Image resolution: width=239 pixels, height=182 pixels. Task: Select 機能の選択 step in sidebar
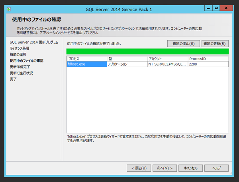(x=18, y=54)
